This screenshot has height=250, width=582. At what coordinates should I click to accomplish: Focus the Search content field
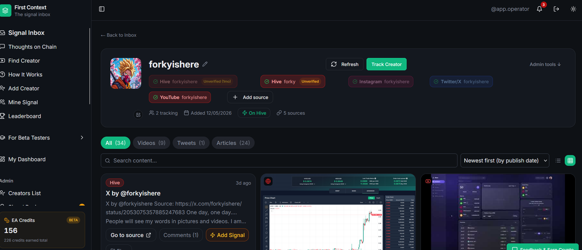(x=279, y=160)
